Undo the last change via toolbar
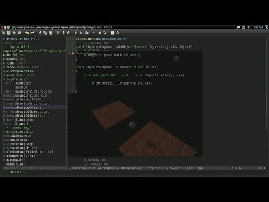The width and height of the screenshot is (269, 202). point(27,33)
